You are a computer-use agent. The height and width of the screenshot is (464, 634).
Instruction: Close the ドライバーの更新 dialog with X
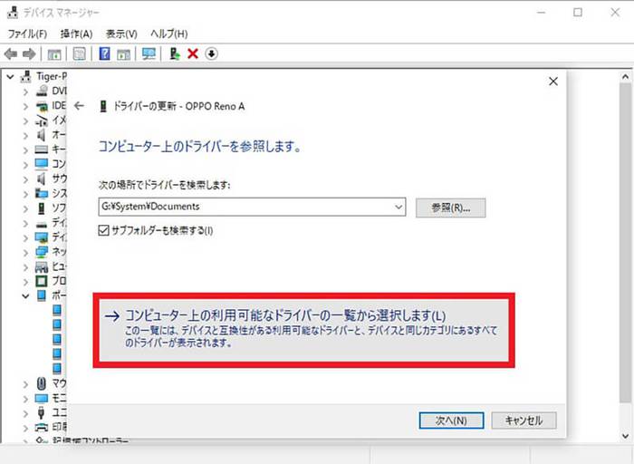(553, 82)
